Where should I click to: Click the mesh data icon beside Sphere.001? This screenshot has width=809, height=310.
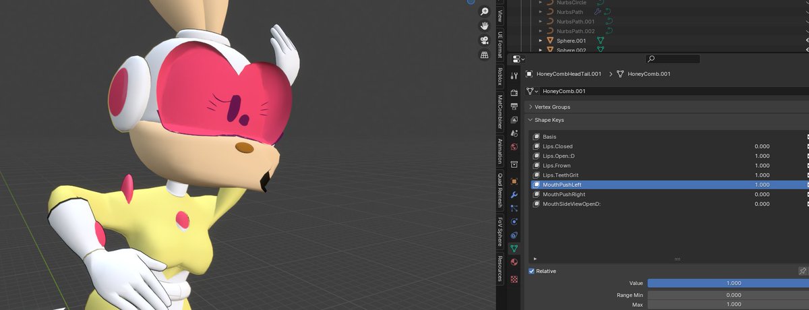[x=599, y=40]
